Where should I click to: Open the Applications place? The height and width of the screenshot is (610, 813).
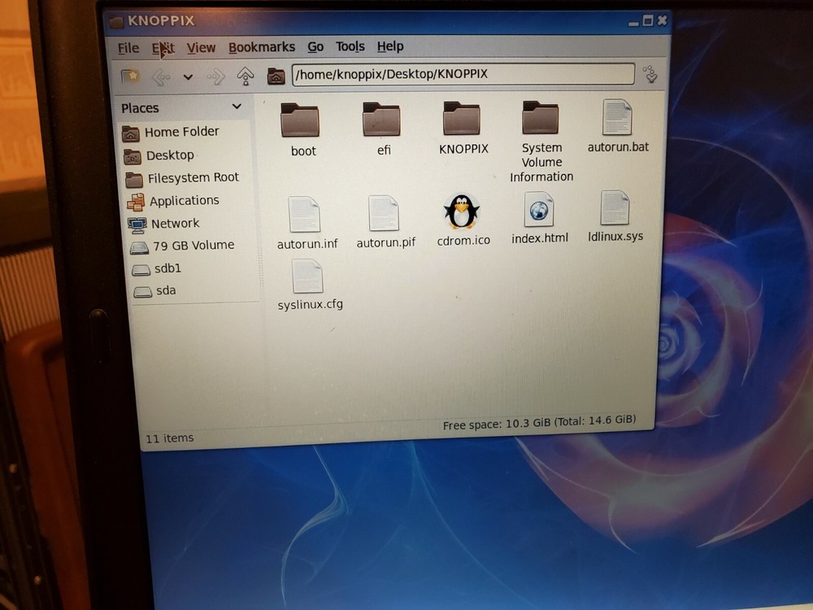point(184,200)
